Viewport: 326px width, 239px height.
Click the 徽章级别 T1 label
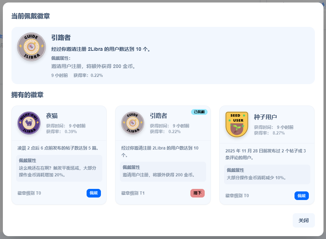133,193
